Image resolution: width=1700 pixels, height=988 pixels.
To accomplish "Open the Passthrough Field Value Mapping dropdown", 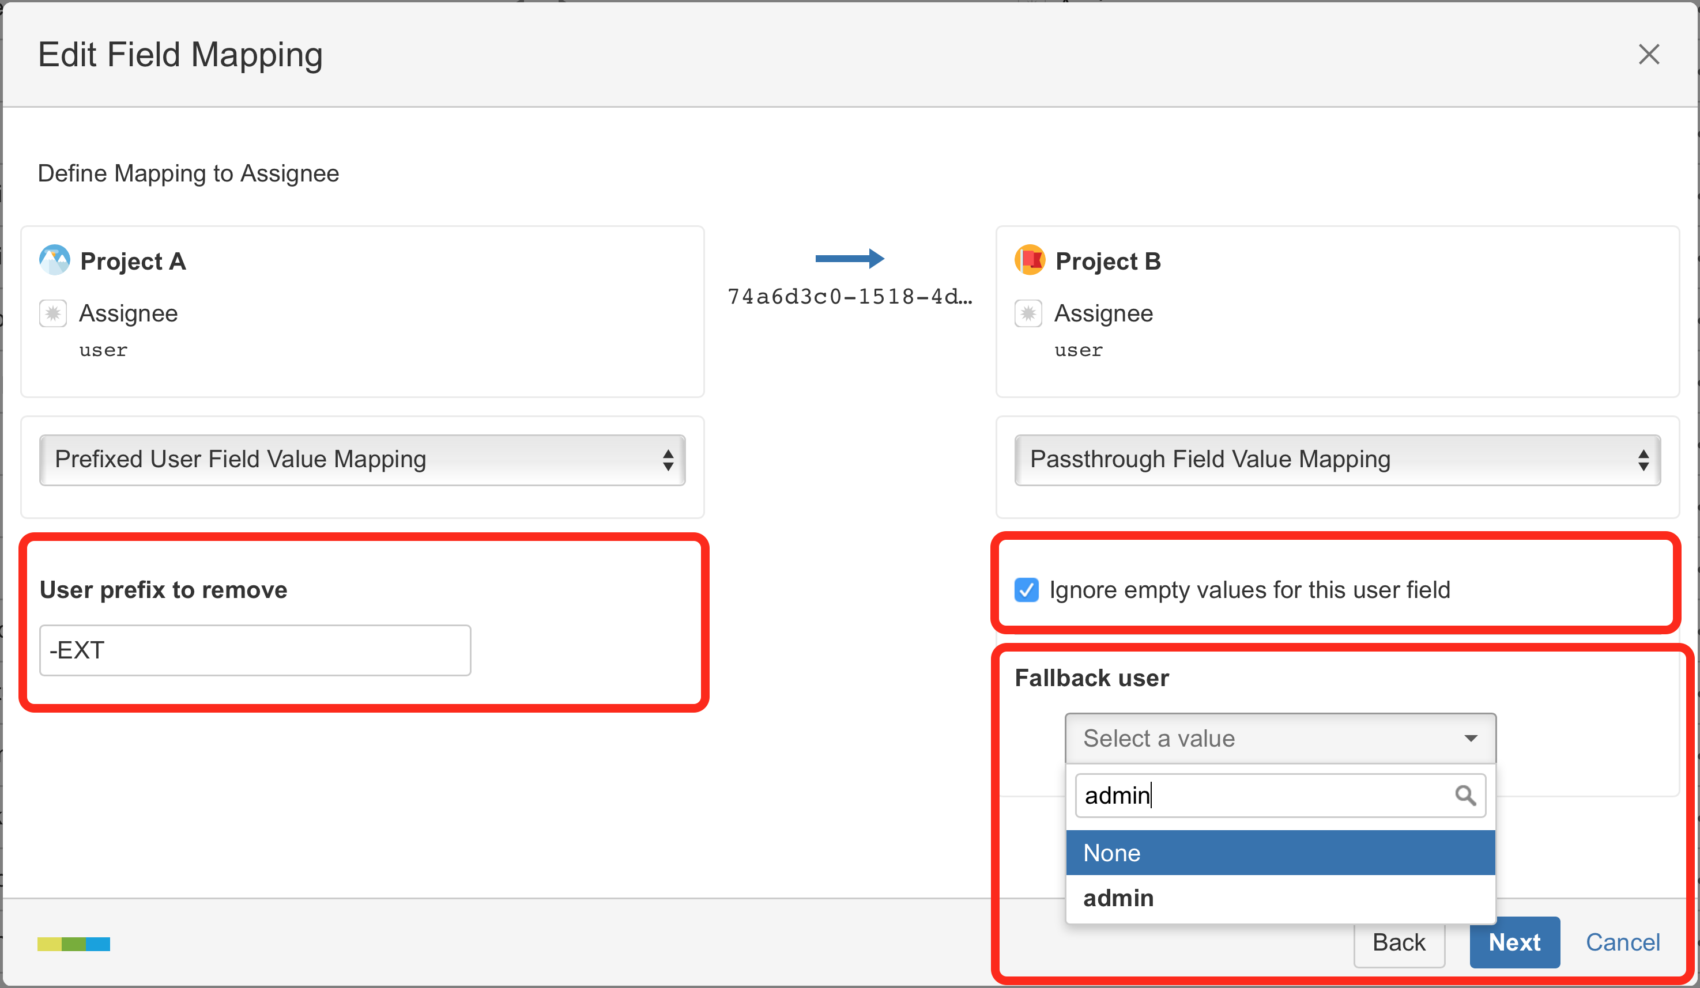I will tap(1336, 460).
